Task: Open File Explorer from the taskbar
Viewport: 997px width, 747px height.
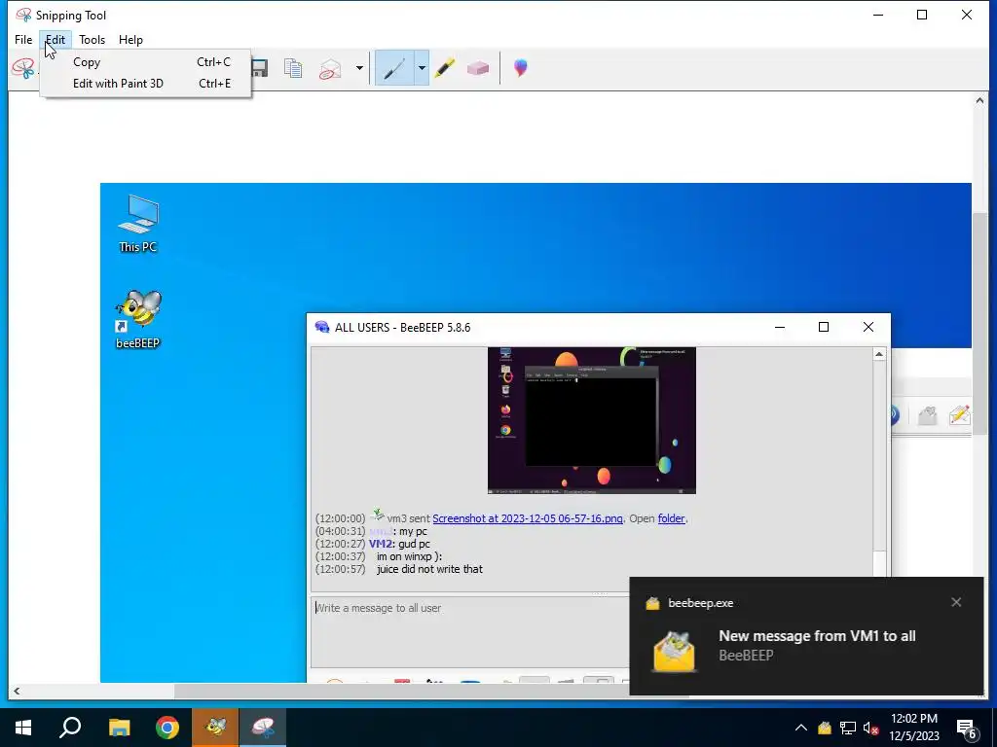Action: pyautogui.click(x=119, y=728)
